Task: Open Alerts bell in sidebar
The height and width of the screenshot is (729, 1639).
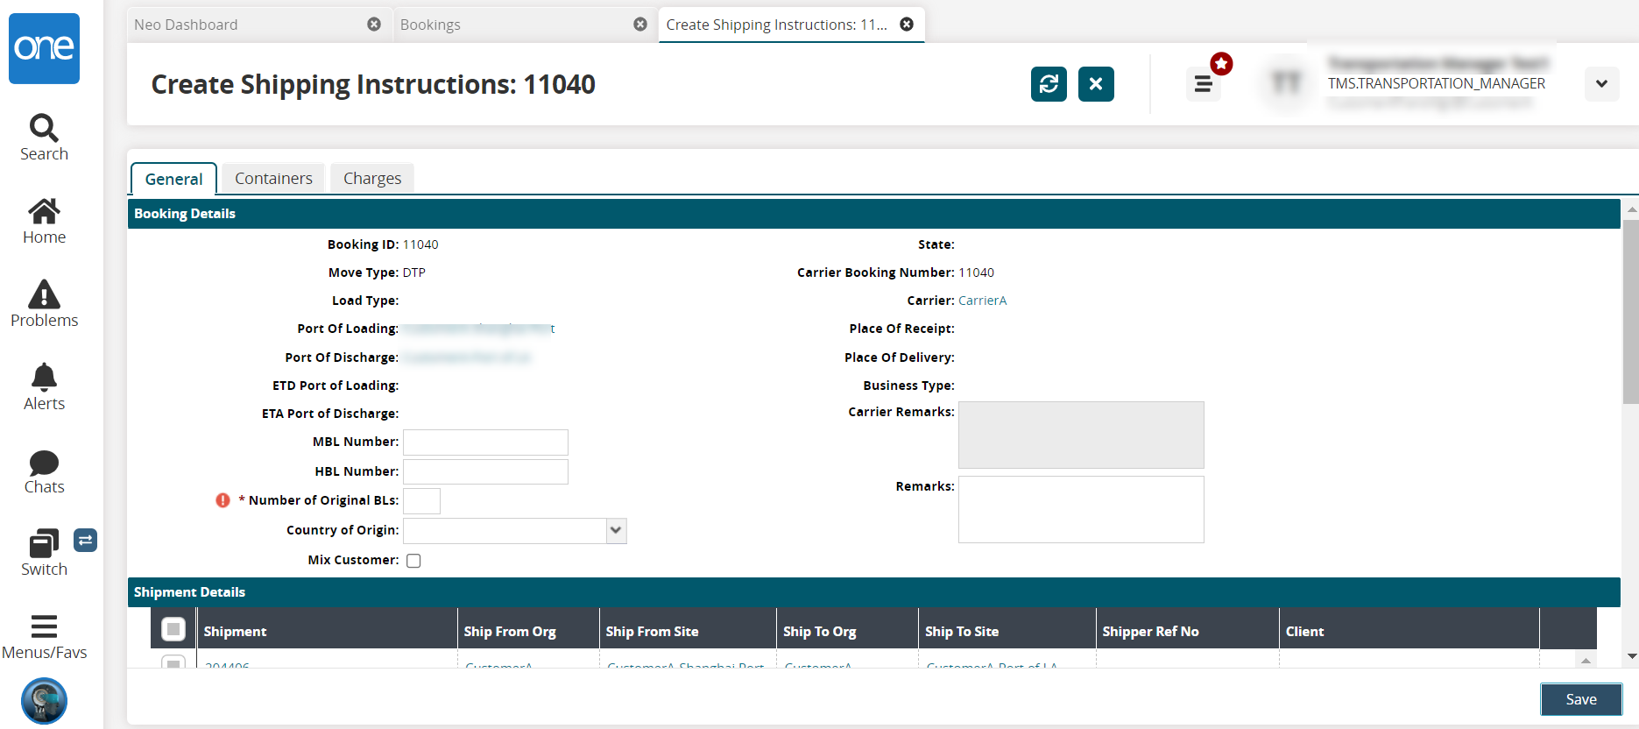Action: (44, 388)
